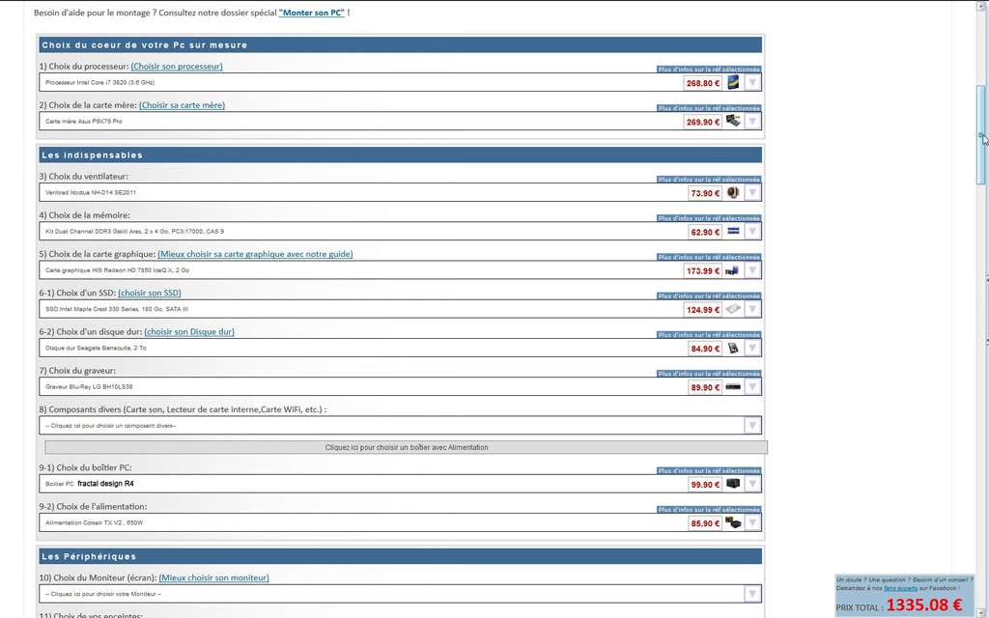Viewport: 989px width, 618px height.
Task: Select the Gskill Ares DDR3 memory field
Action: [400, 232]
